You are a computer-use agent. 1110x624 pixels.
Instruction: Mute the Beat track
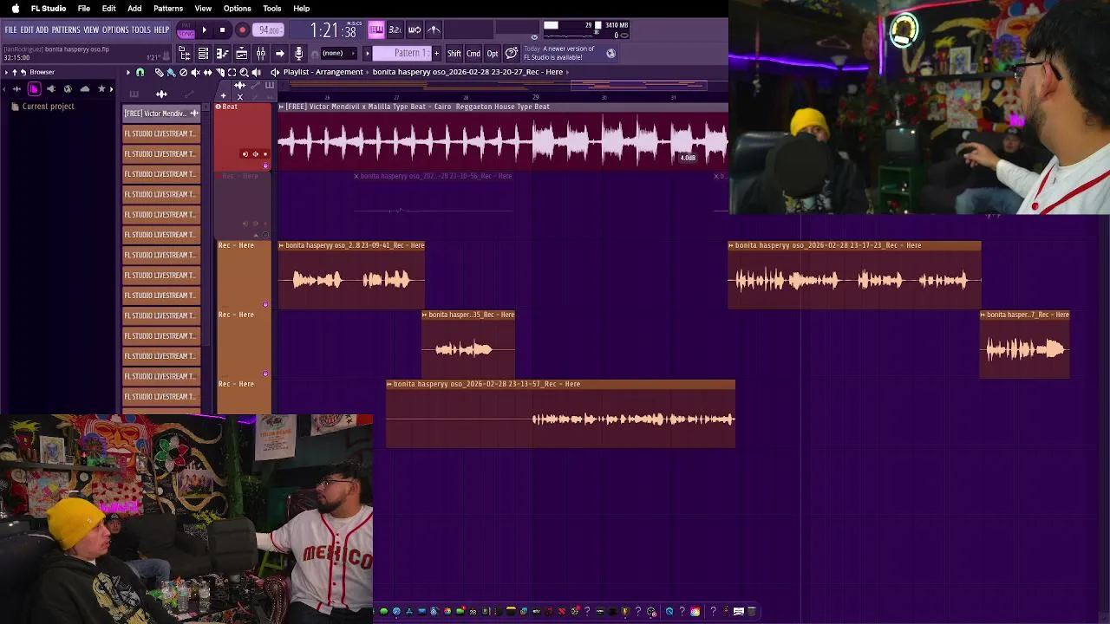tap(265, 166)
